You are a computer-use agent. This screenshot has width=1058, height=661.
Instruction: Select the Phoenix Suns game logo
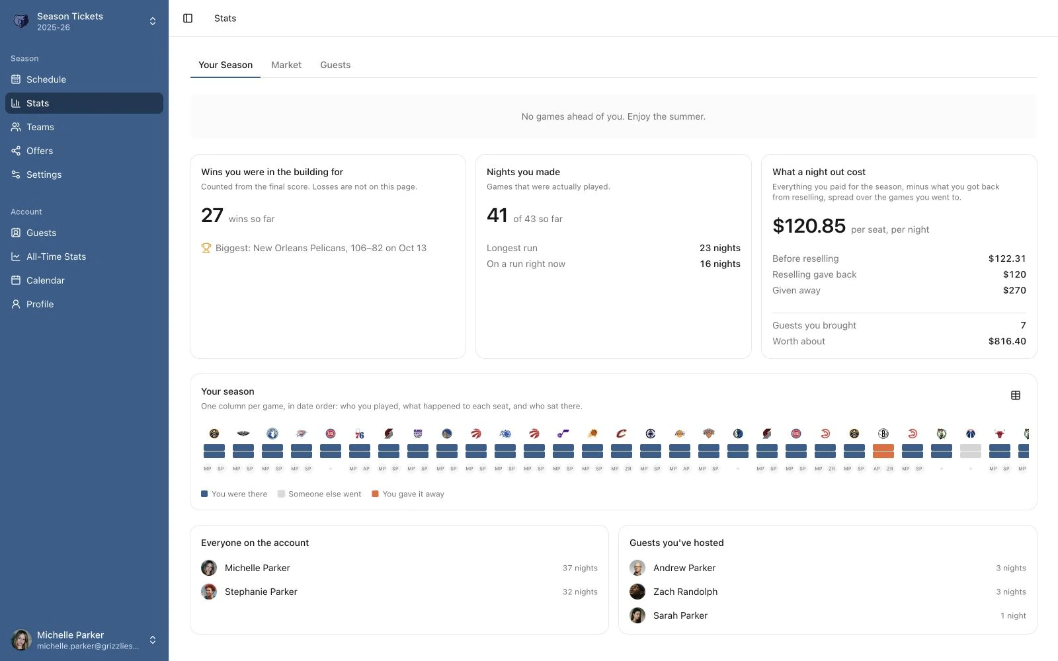click(592, 434)
